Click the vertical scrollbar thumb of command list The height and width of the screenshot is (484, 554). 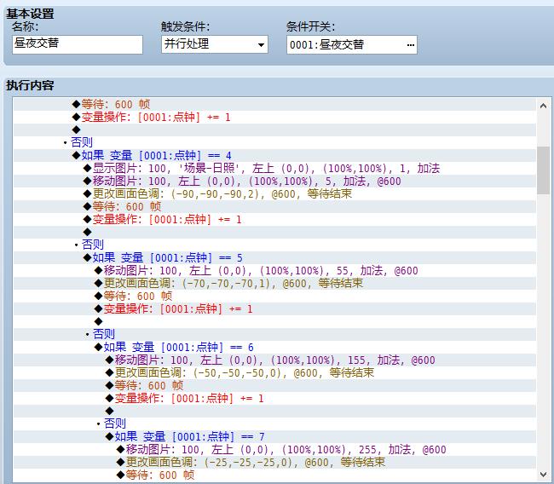(544, 170)
